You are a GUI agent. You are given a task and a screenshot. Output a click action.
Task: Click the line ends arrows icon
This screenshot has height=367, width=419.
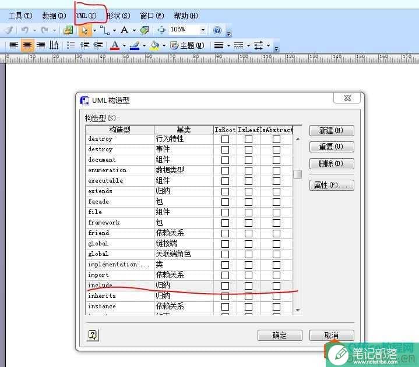[x=258, y=45]
